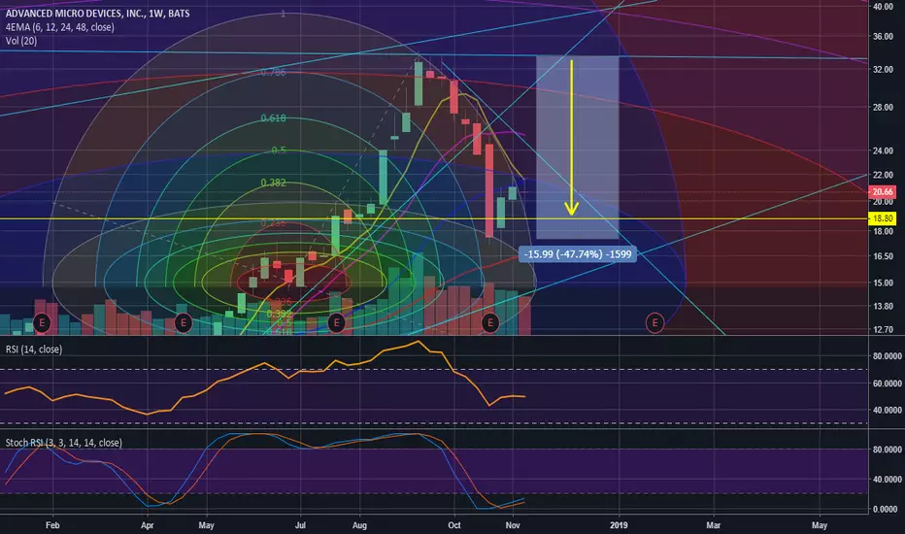Select the earnings E marker in late July
Screen dimensions: 905x534
[337, 322]
